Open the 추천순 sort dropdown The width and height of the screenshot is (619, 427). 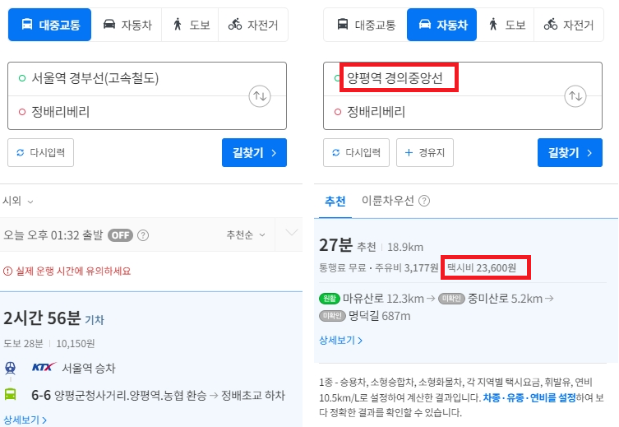[x=246, y=235]
